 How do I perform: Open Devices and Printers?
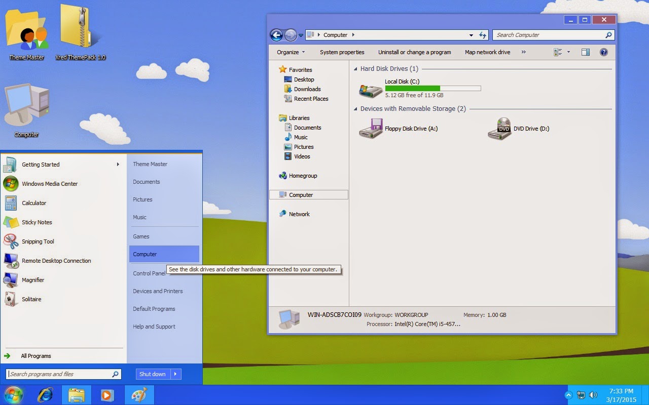point(158,291)
